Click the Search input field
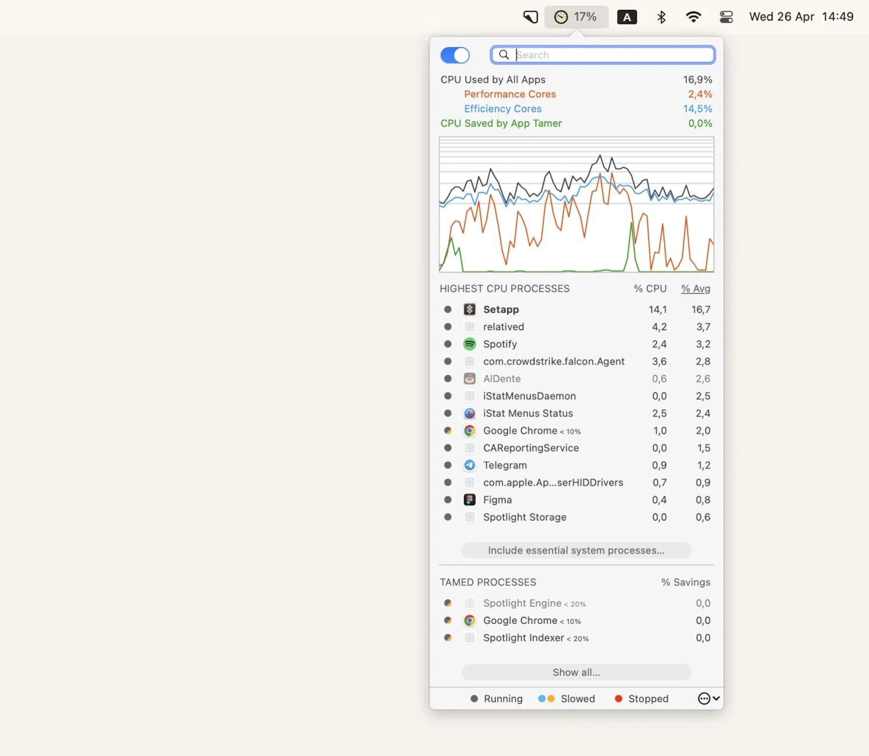The height and width of the screenshot is (756, 869). click(603, 55)
